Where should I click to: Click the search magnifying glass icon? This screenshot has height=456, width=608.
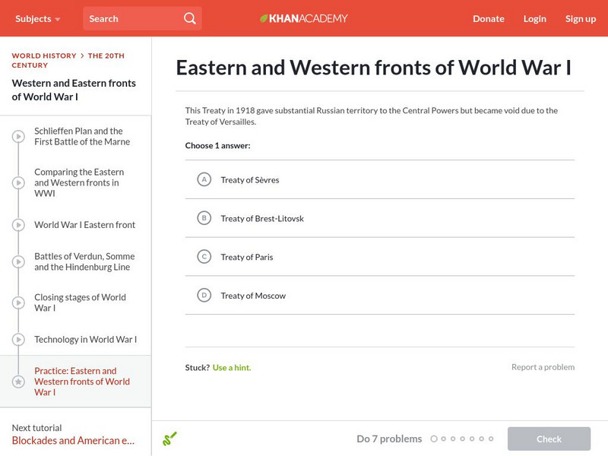(x=189, y=17)
